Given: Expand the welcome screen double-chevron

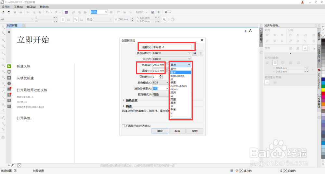Looking at the screenshot, I should coord(9,32).
